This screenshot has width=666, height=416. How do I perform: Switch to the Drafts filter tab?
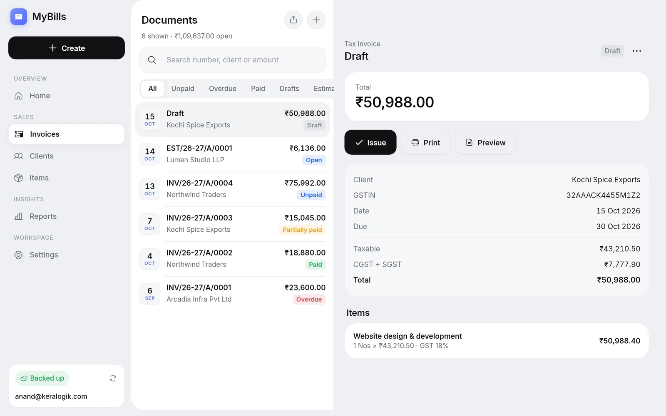click(289, 89)
